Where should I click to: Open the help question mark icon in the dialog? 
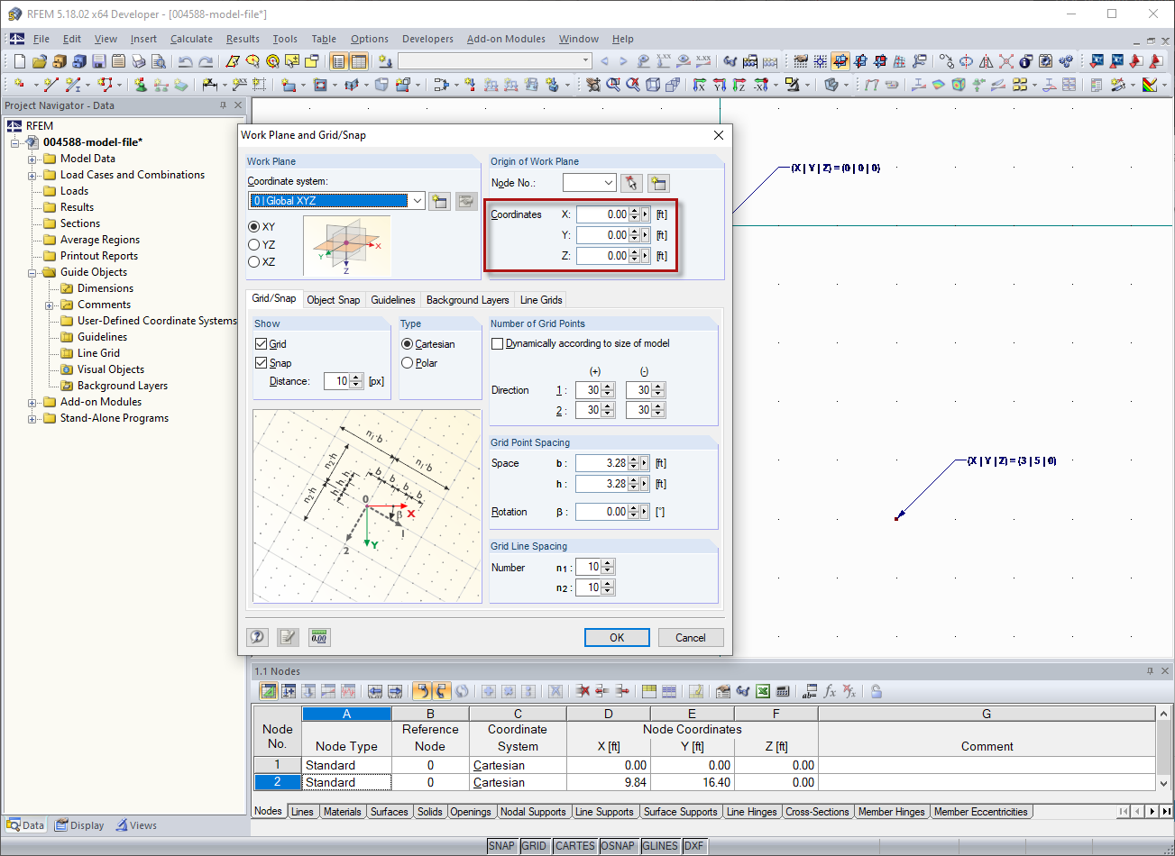pos(257,637)
